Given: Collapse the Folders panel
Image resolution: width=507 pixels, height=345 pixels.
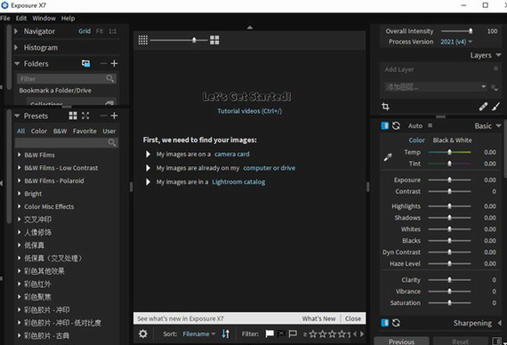Looking at the screenshot, I should pyautogui.click(x=17, y=64).
